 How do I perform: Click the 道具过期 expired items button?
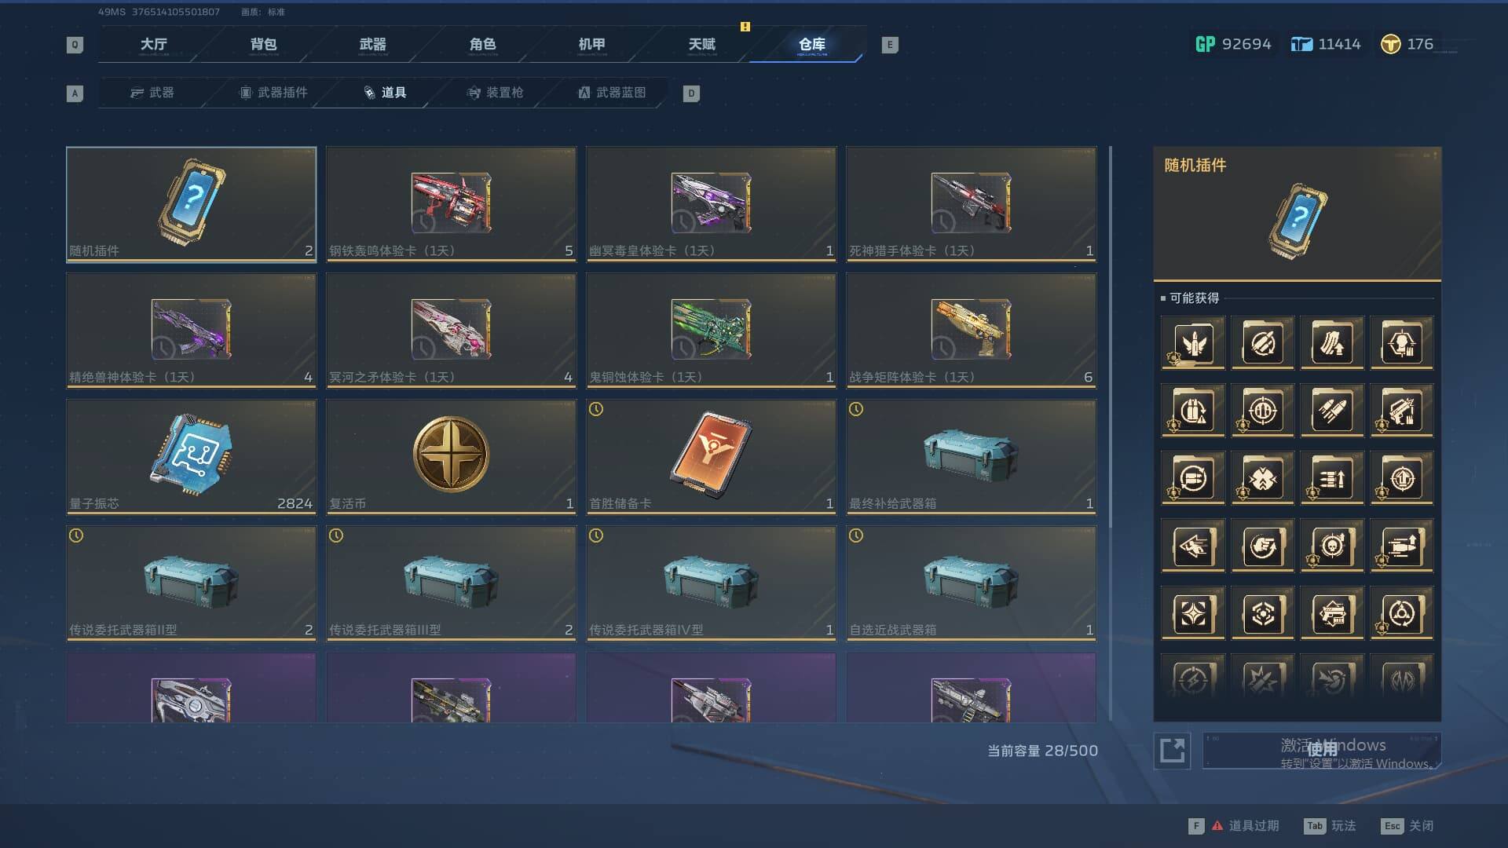(1235, 826)
